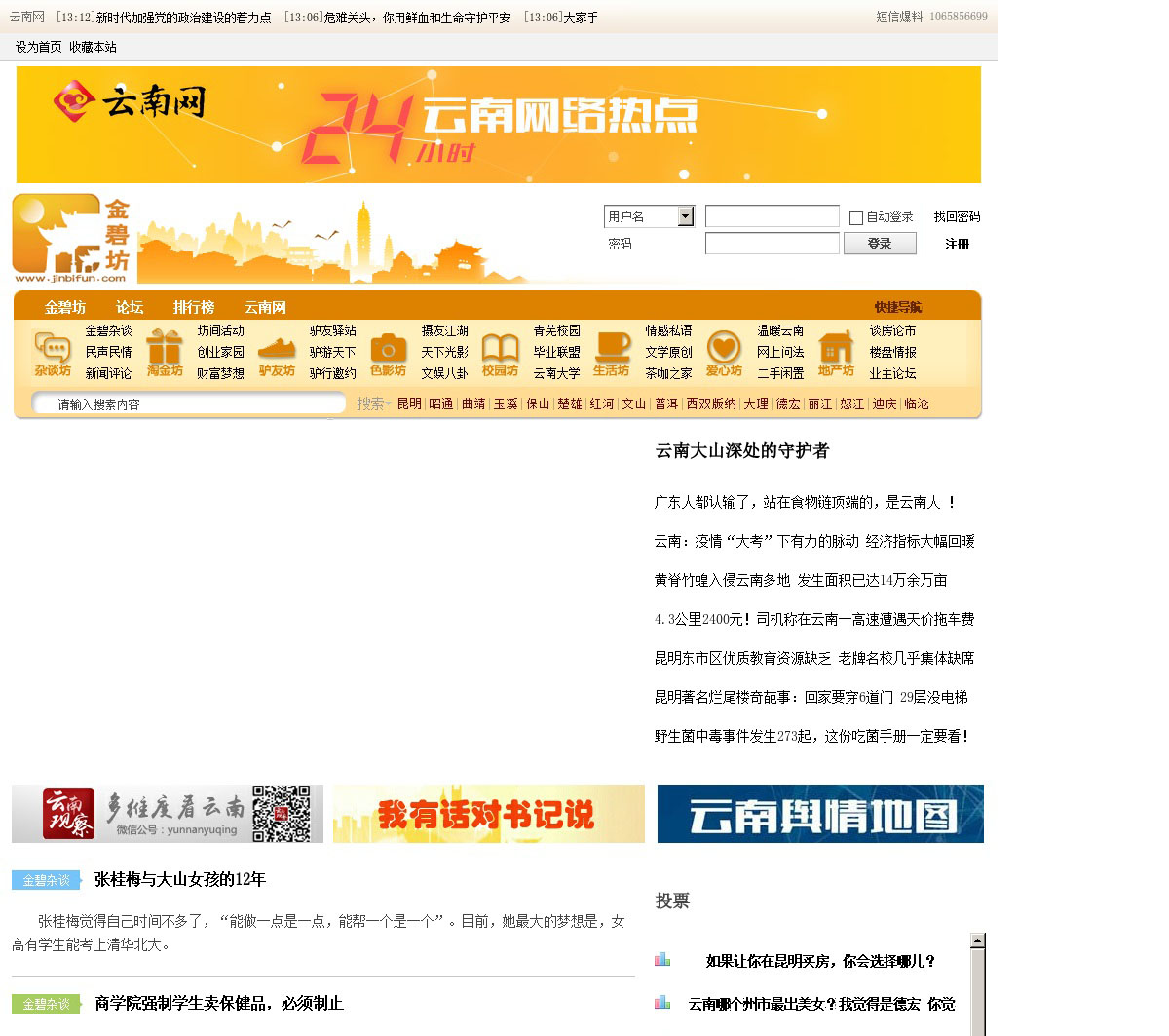
Task: Open 摄友江湖 sub-forum link
Action: [444, 330]
